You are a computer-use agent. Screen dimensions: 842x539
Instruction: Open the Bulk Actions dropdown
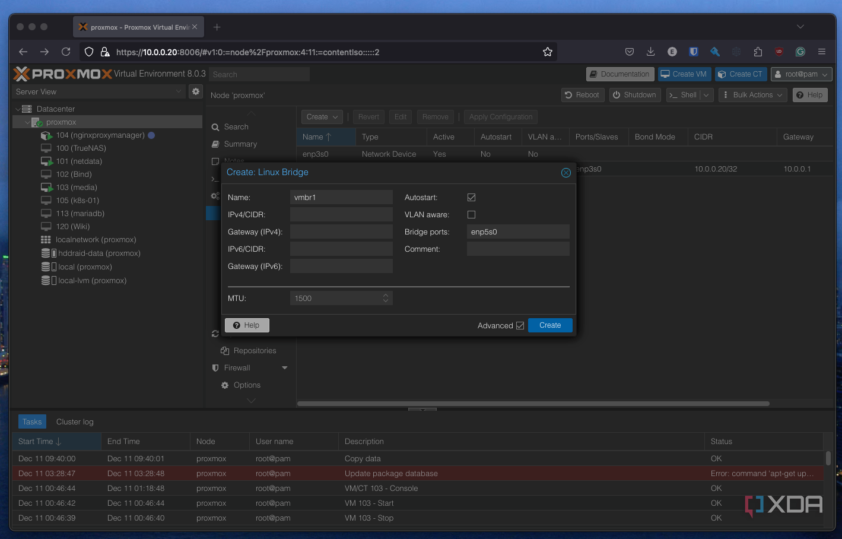pyautogui.click(x=753, y=95)
